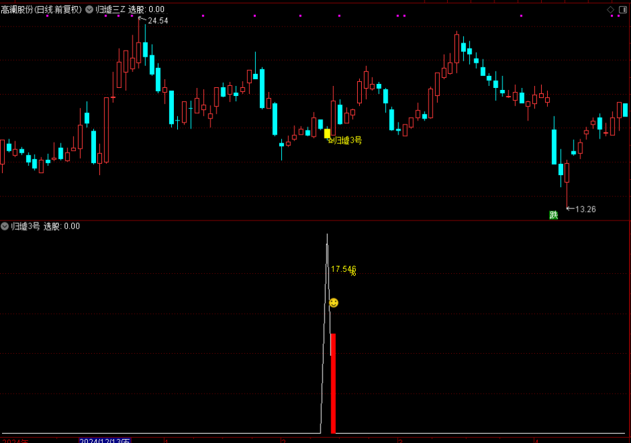
Task: Click the arrow pointing to 13.26 low
Action: click(570, 209)
